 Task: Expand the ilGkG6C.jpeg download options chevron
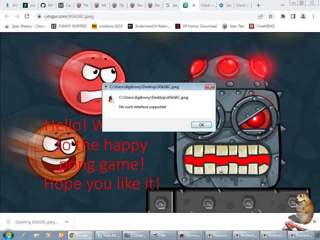pos(67,222)
